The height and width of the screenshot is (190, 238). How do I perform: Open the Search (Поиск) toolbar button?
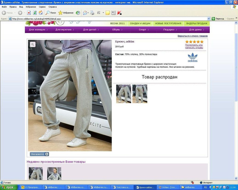(x=51, y=13)
